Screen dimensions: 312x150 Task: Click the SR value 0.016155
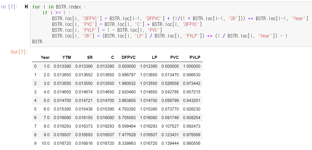pos(84,118)
